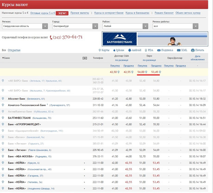The width and height of the screenshot is (213, 193).
Task: Sort table by Банк column header
Action: (6, 58)
